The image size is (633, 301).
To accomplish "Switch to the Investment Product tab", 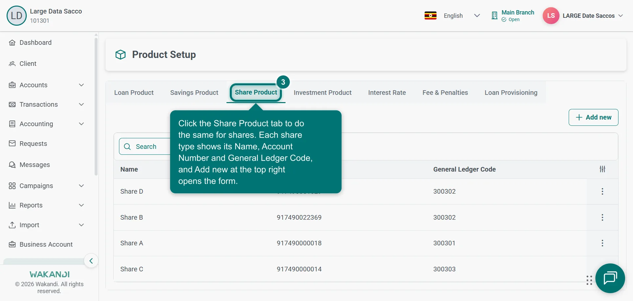I will point(322,93).
